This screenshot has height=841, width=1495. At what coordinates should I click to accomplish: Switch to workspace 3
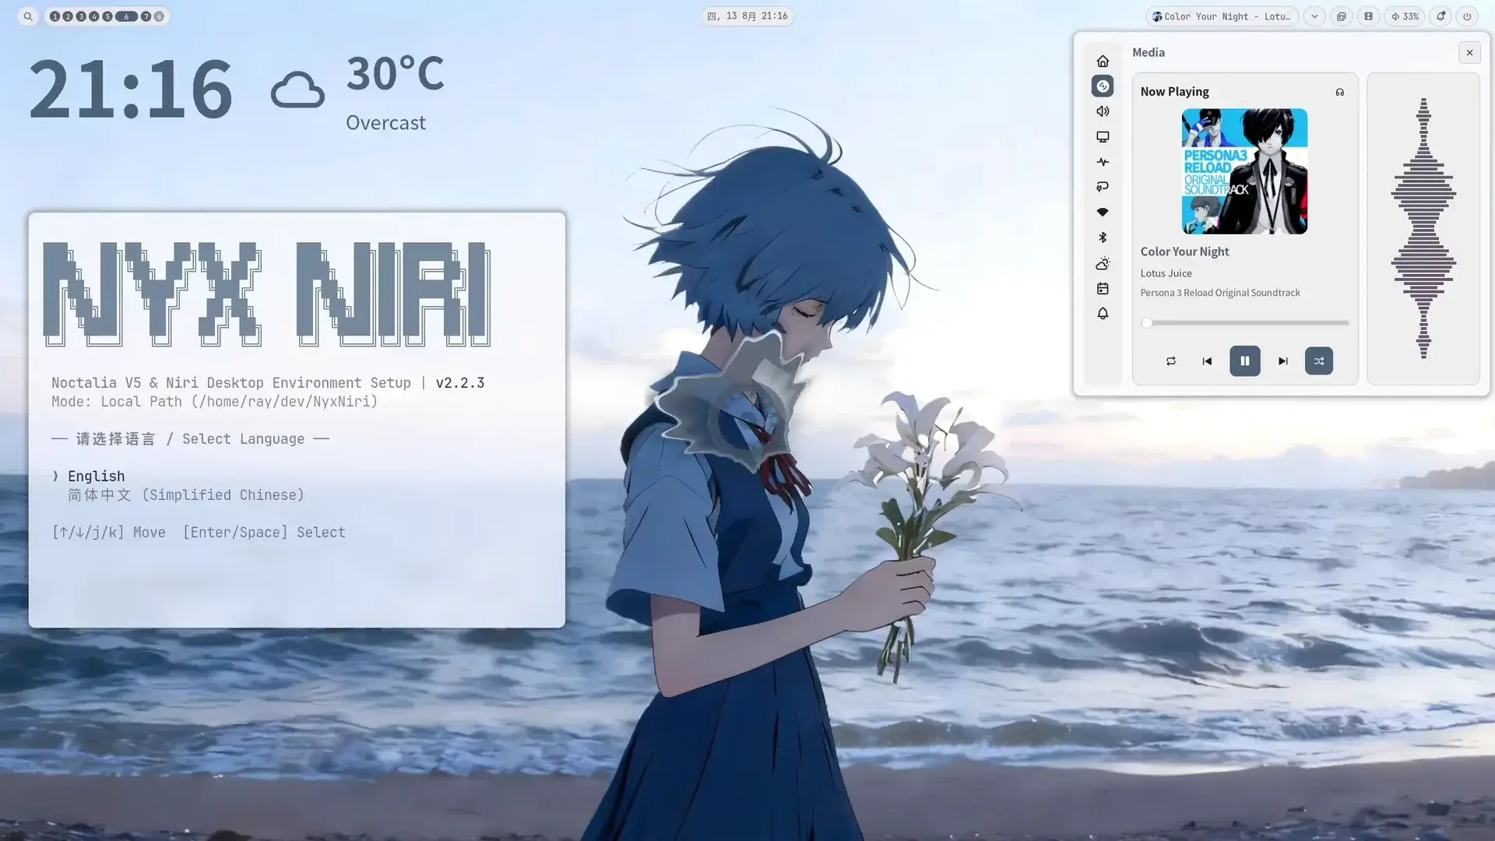click(81, 16)
